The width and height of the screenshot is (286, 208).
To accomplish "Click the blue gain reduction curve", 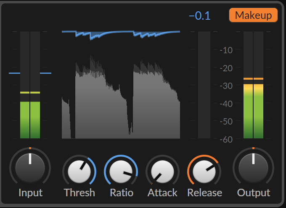I will [x=121, y=35].
